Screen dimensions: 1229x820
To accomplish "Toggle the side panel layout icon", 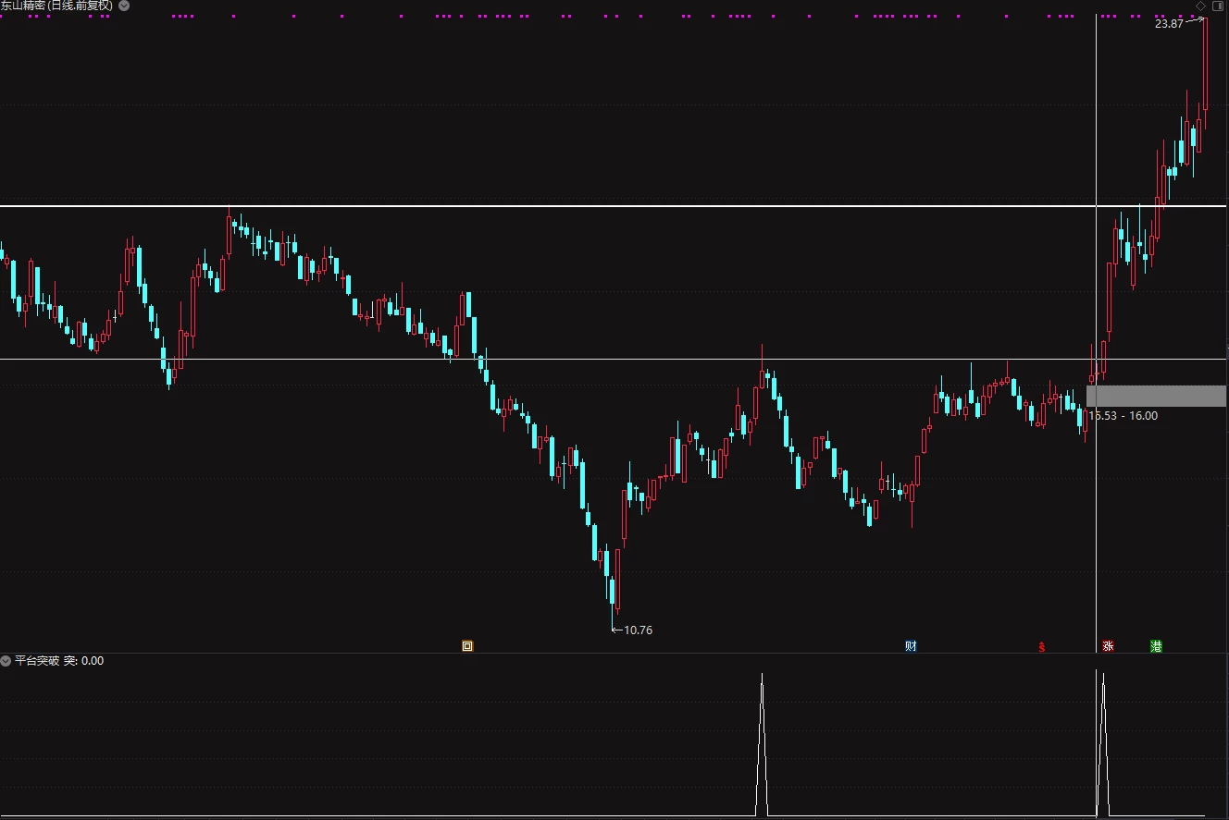I will click(1217, 6).
